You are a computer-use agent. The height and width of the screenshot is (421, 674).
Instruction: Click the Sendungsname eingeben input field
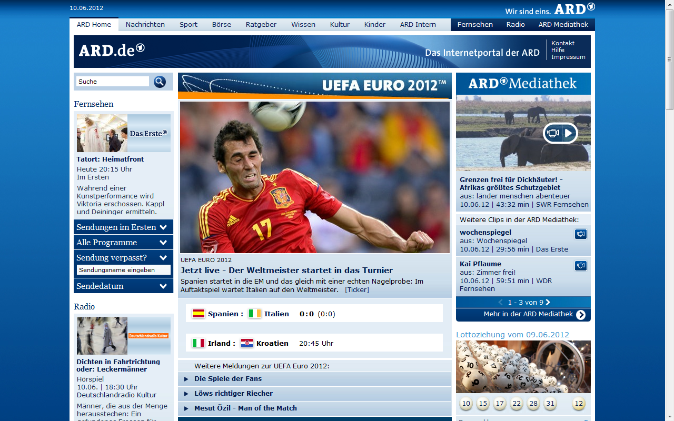[x=124, y=270]
